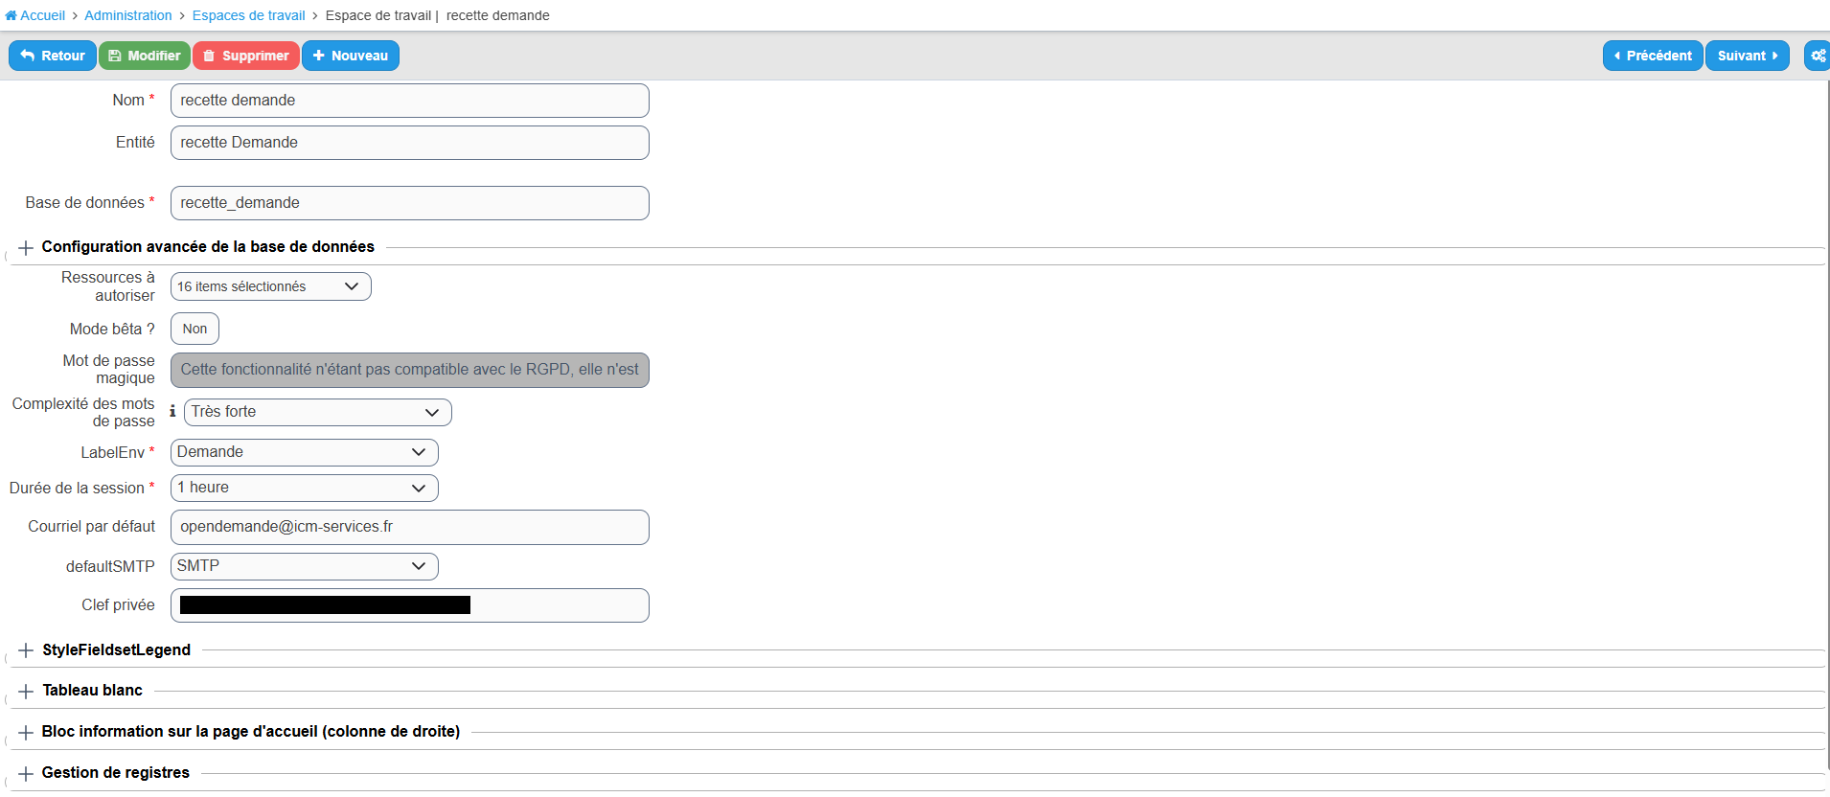Click the Mot de passe magique field

coord(410,370)
